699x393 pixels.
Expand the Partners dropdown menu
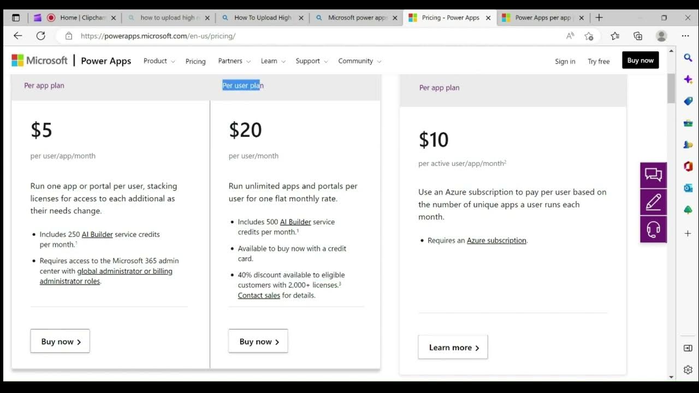click(234, 61)
